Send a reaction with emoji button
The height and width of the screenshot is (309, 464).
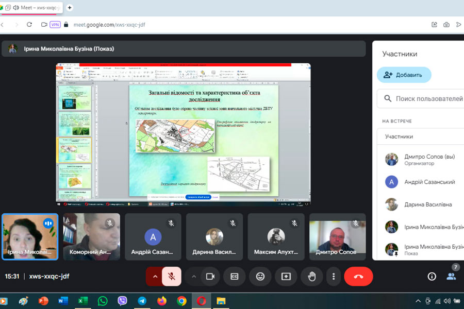pos(260,277)
